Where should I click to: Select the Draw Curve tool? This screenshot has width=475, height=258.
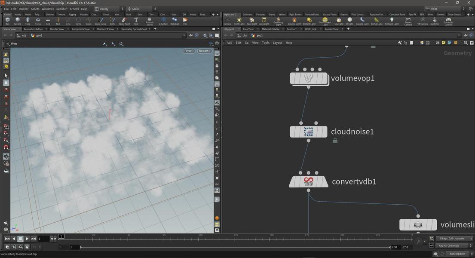(x=100, y=21)
